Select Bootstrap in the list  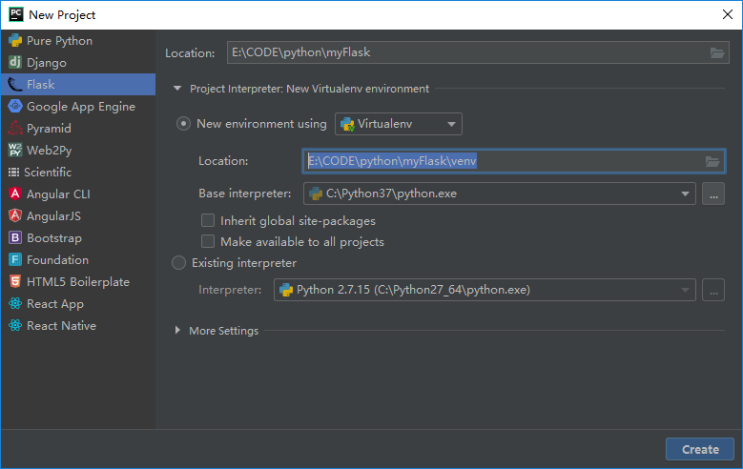(x=78, y=237)
